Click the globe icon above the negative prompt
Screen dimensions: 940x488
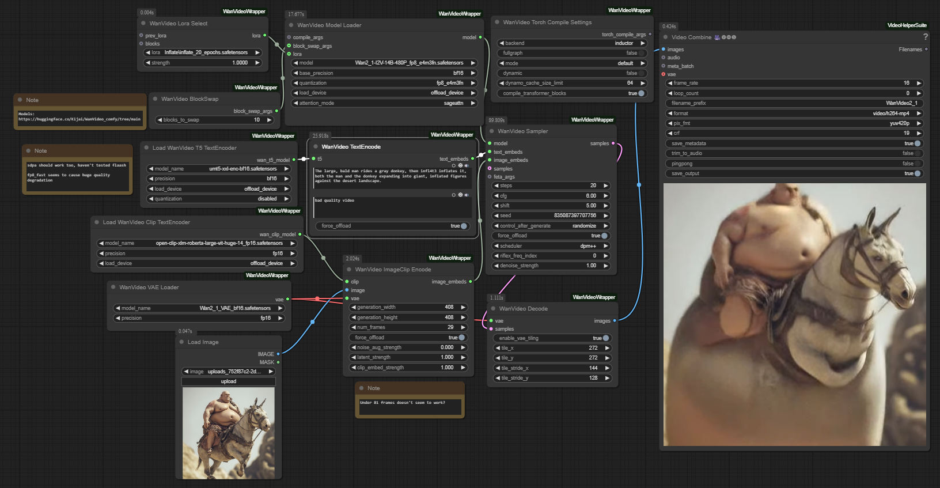pos(460,195)
